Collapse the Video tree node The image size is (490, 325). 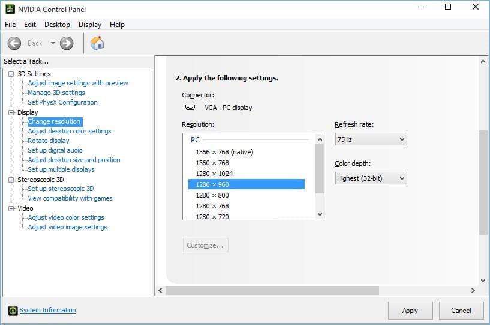click(11, 208)
